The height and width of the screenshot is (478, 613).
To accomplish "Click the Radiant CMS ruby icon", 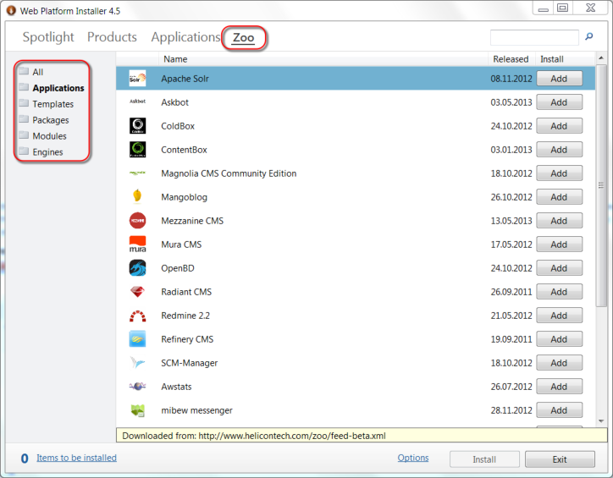I will 137,292.
